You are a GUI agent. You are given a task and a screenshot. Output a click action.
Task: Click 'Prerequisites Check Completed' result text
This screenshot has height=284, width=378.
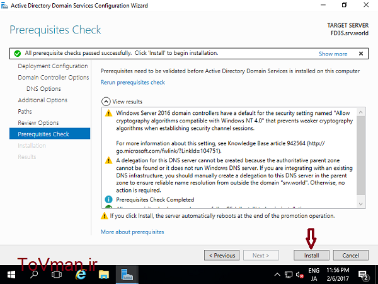point(155,199)
